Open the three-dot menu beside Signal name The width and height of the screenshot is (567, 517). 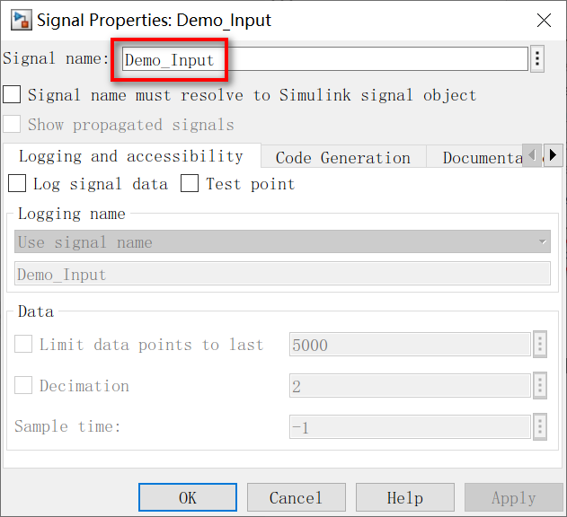click(x=537, y=58)
